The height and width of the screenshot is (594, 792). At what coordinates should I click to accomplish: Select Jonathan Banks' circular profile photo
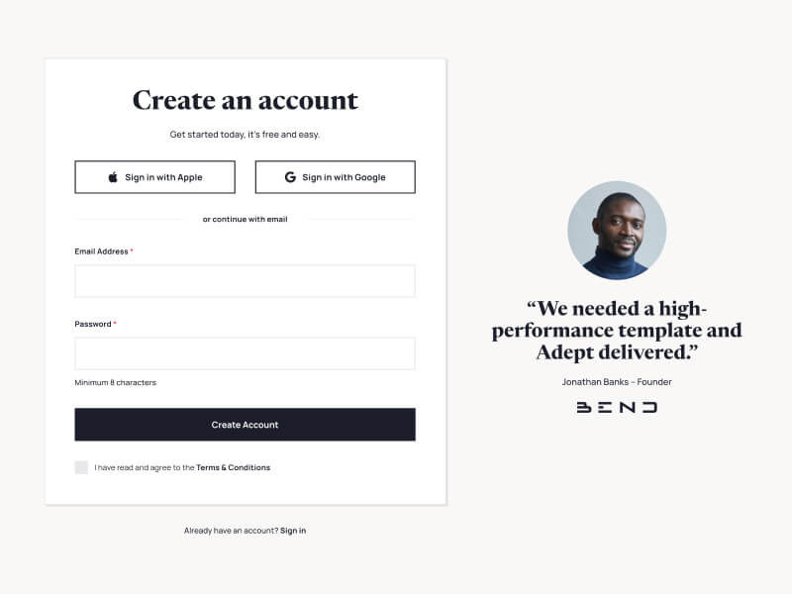[x=617, y=231]
